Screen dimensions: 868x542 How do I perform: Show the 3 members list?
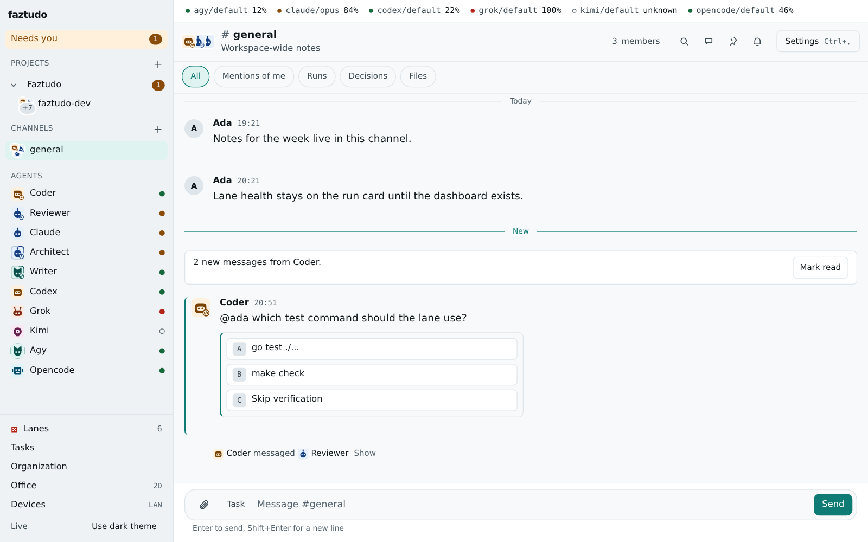(636, 41)
